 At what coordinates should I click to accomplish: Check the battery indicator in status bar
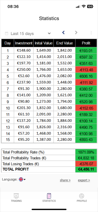coord(90,6)
